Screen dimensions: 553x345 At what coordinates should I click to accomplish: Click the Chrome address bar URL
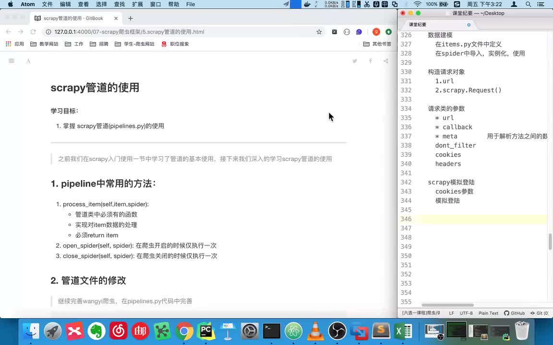point(129,32)
